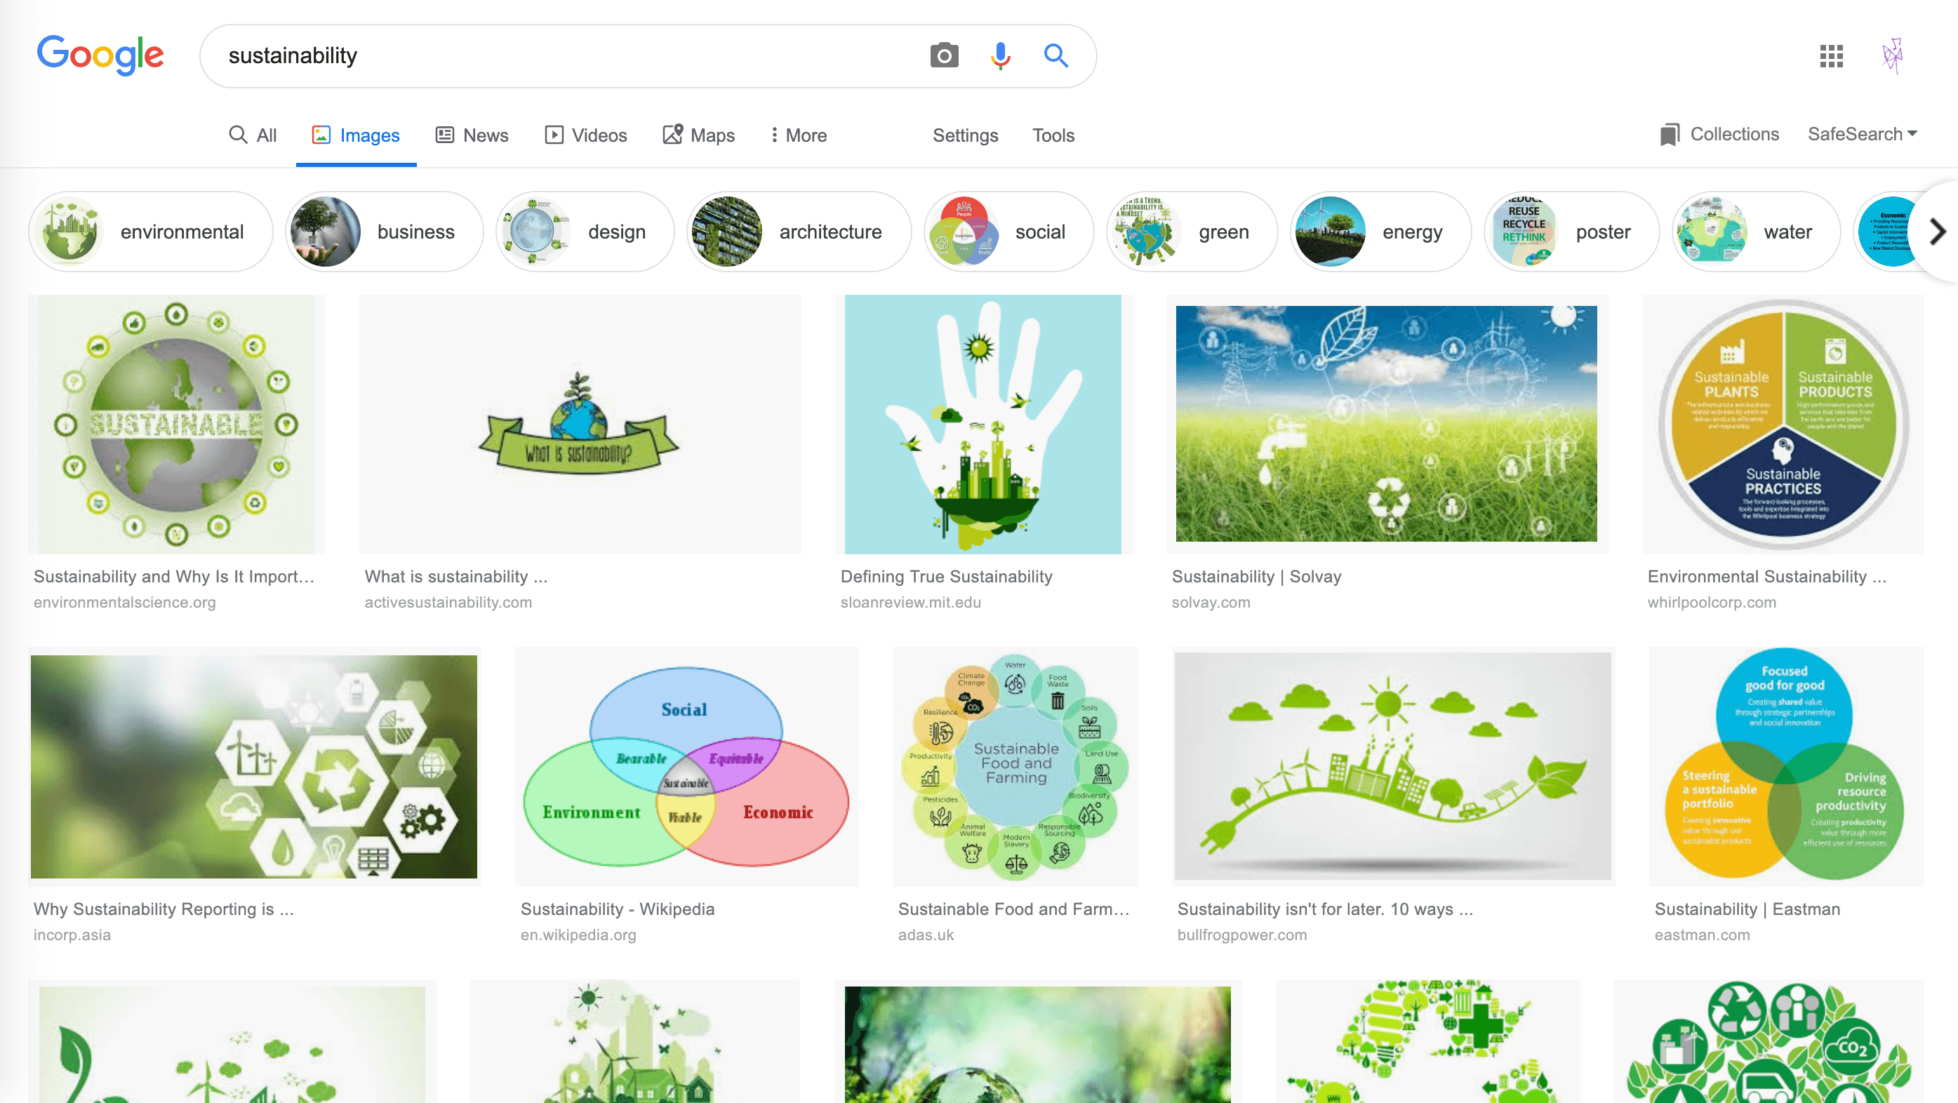
Task: Click the More three-dots icon
Action: 774,135
